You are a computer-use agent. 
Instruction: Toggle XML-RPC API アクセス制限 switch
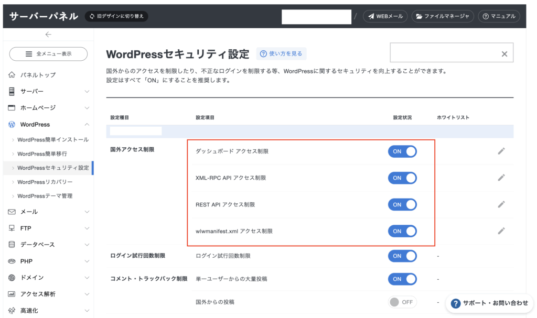[x=402, y=178]
